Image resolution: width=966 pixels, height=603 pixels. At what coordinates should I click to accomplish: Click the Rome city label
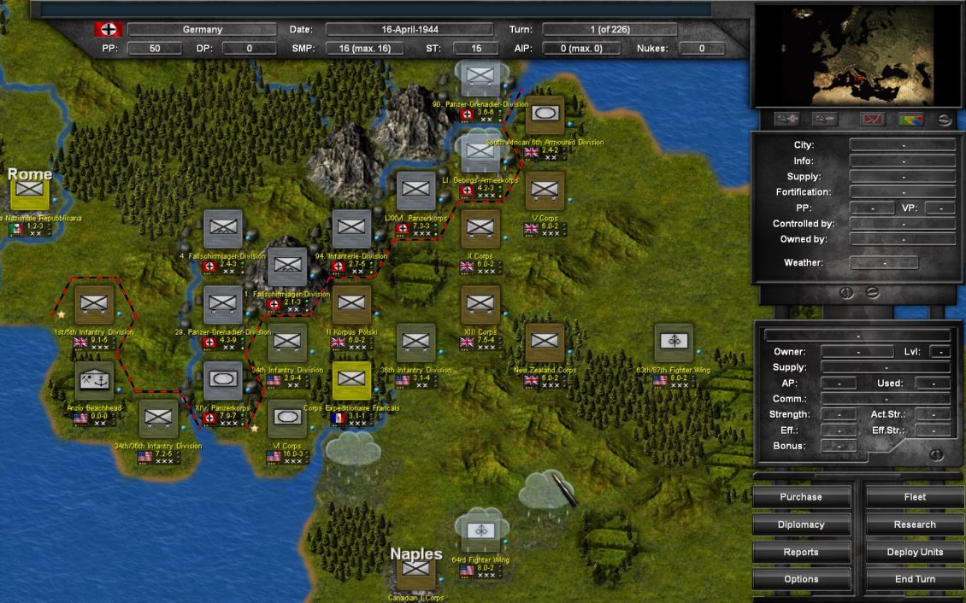pos(30,174)
